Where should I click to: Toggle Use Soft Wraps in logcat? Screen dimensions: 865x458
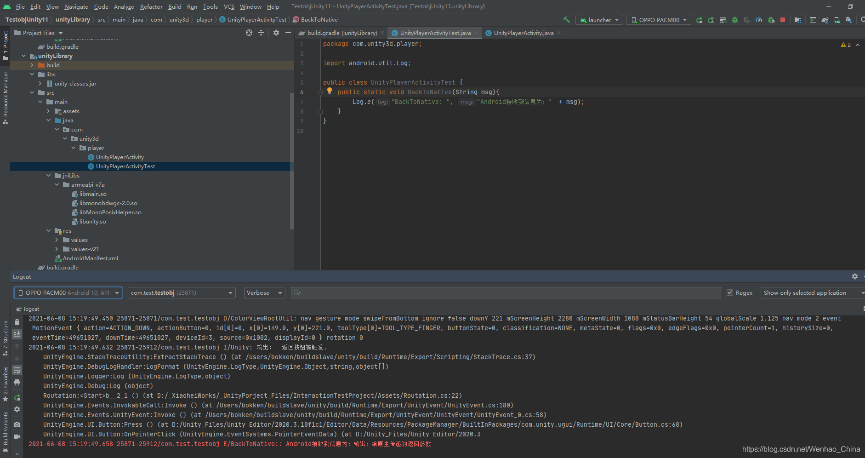pyautogui.click(x=17, y=370)
